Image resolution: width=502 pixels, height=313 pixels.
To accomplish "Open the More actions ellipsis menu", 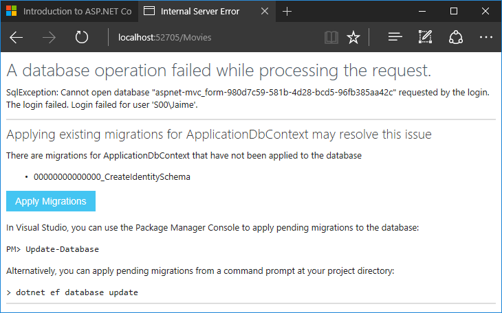I will [485, 37].
